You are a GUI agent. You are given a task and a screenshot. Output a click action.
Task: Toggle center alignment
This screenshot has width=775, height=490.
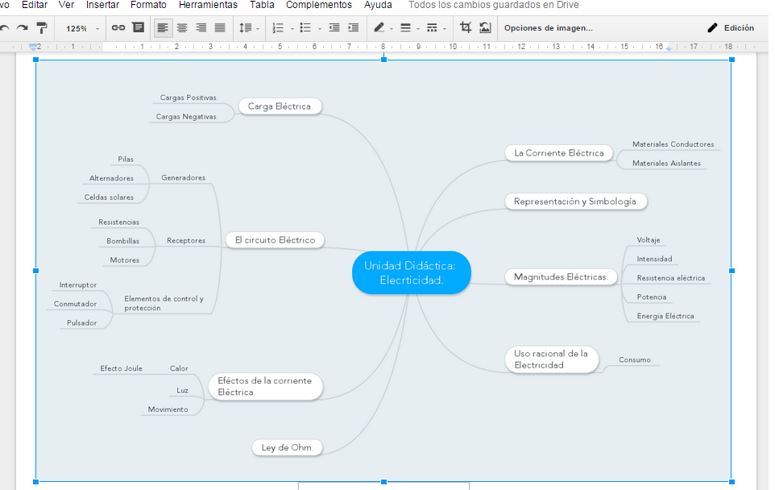(x=182, y=27)
